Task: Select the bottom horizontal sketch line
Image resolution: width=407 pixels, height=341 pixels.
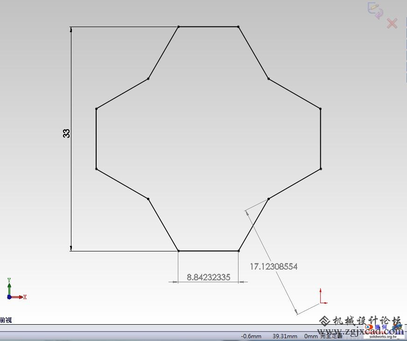Action: tap(209, 251)
